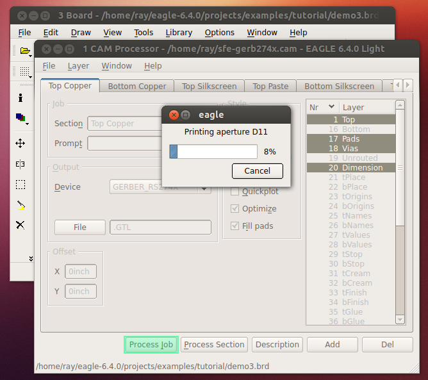The image size is (428, 380).
Task: Open Tools menu in Board window
Action: click(x=144, y=33)
